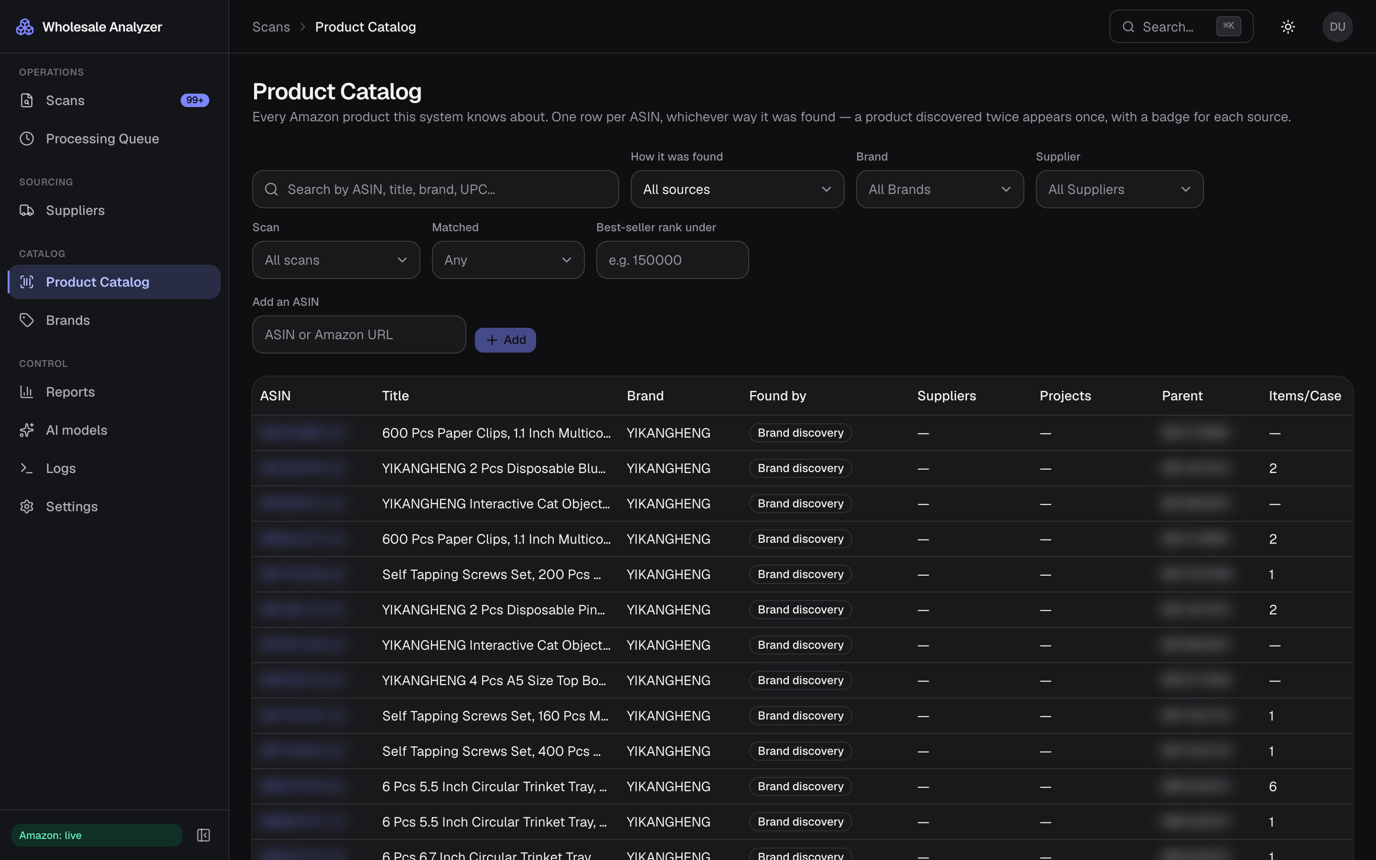Click the ASIN or Amazon URL field
This screenshot has height=860, width=1376.
[359, 334]
